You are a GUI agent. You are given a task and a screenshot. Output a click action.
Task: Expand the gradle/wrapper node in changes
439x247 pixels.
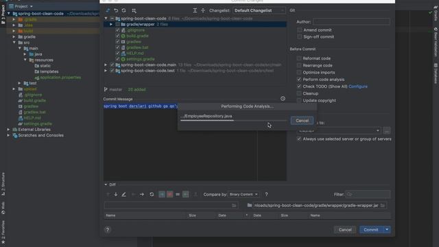pyautogui.click(x=111, y=25)
